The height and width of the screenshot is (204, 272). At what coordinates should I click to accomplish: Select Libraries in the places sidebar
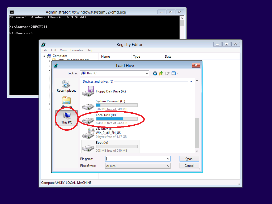pyautogui.click(x=66, y=102)
